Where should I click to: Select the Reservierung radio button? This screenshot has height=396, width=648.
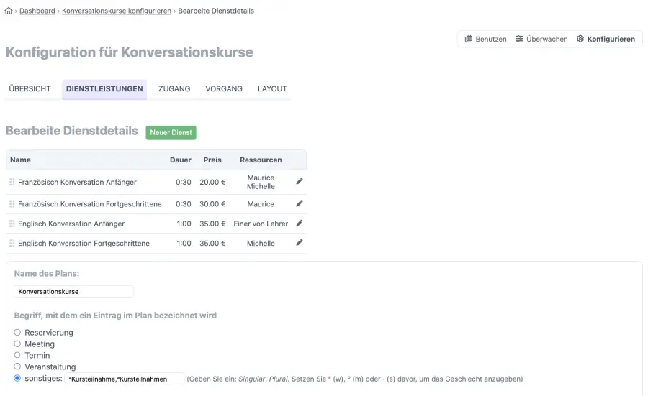point(17,332)
